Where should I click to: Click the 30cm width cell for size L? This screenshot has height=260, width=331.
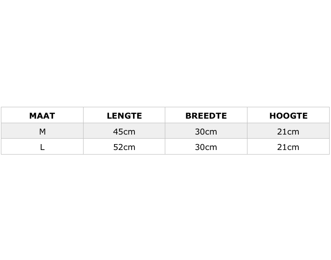tap(206, 147)
